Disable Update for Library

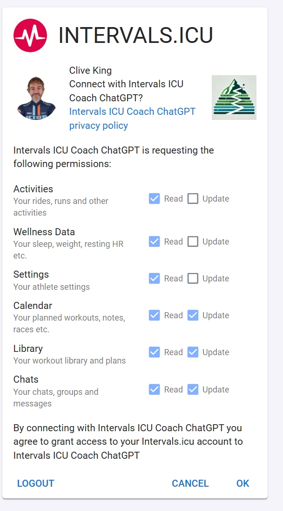pos(193,352)
